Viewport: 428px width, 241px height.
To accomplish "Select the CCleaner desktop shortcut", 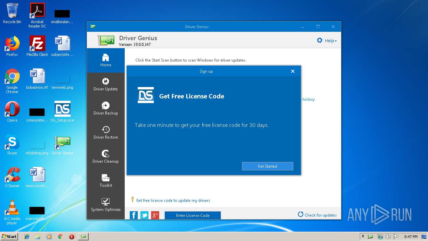I will click(x=12, y=177).
